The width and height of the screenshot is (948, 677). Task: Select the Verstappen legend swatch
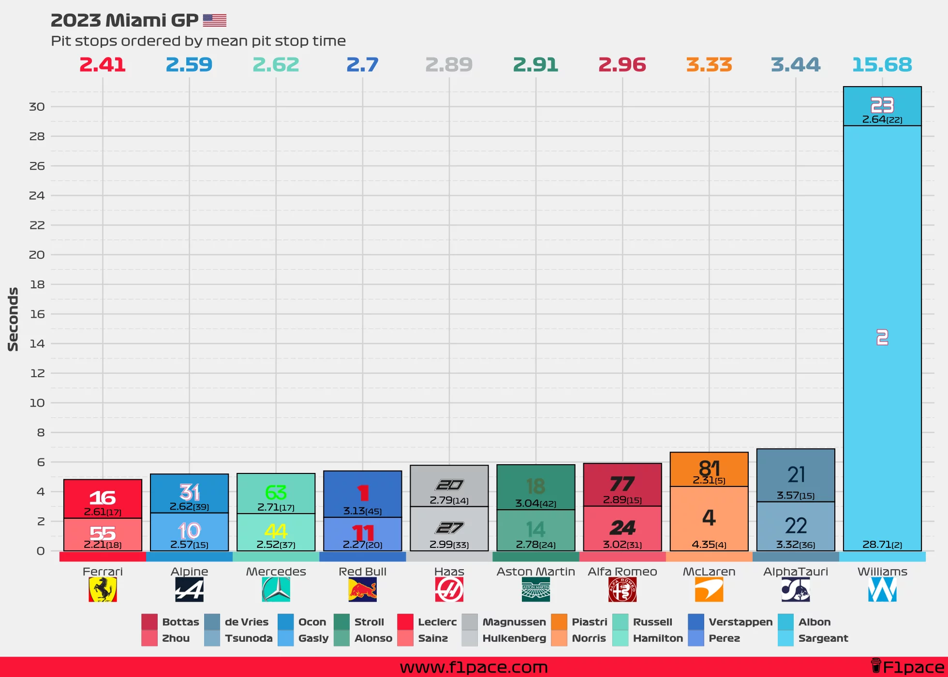click(x=696, y=622)
